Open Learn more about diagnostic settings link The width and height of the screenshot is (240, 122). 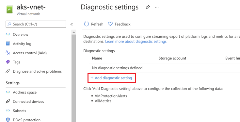[136, 42]
